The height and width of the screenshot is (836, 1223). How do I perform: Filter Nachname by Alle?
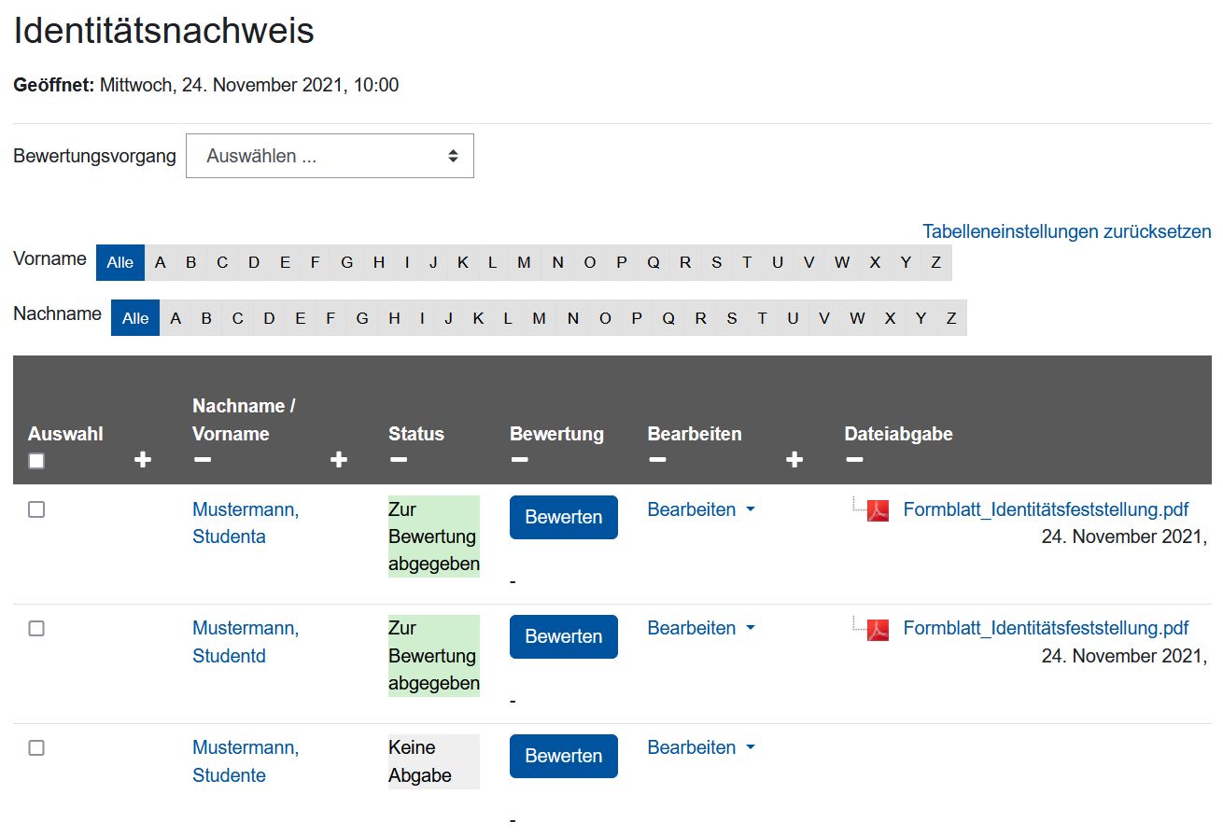[135, 318]
